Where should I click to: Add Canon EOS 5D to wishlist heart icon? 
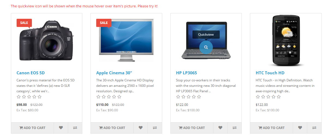click(x=61, y=128)
